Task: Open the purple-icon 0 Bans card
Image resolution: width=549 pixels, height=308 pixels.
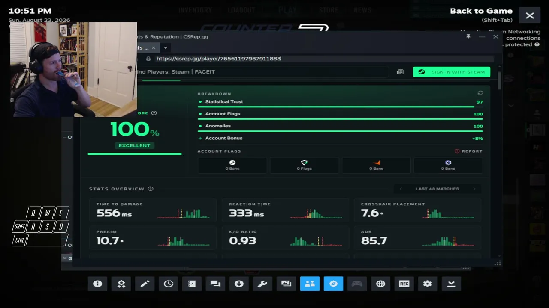Action: [x=448, y=165]
